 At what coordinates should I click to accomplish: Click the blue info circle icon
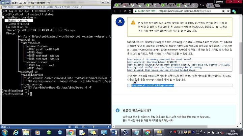click(117, 110)
